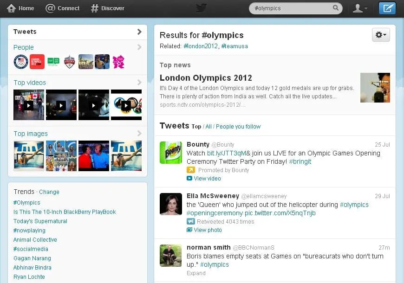
Task: Open the Team USA Olympic rings avatar
Action: (x=21, y=62)
